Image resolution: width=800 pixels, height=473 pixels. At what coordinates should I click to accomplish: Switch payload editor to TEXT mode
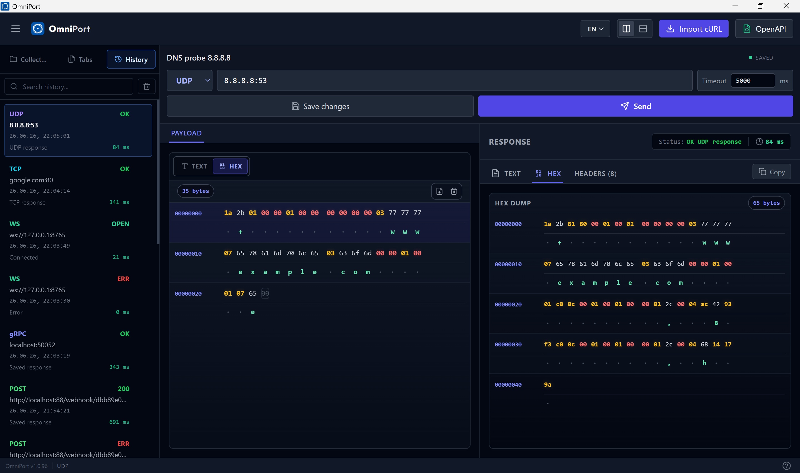194,166
